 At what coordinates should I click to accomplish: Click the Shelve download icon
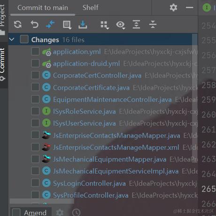point(83,24)
